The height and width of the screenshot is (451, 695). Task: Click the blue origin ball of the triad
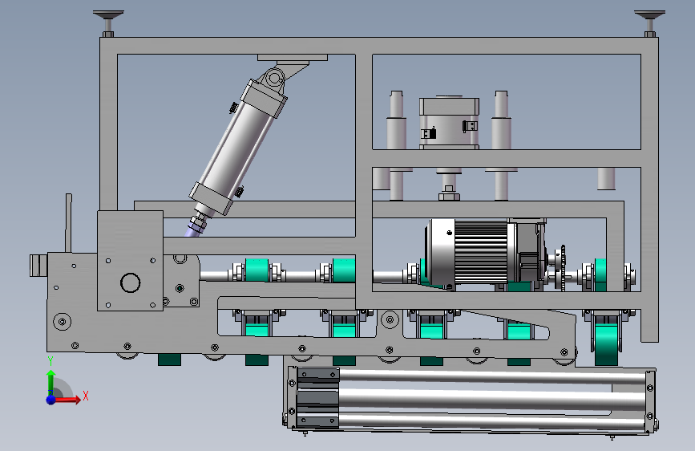(51, 399)
